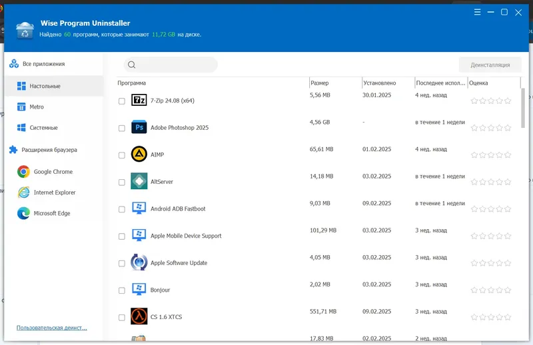
Task: Click the CS 1.6 XTCS lambda icon
Action: pos(139,316)
